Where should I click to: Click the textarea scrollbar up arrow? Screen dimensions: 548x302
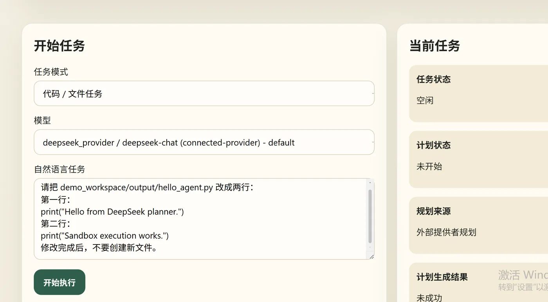(370, 183)
